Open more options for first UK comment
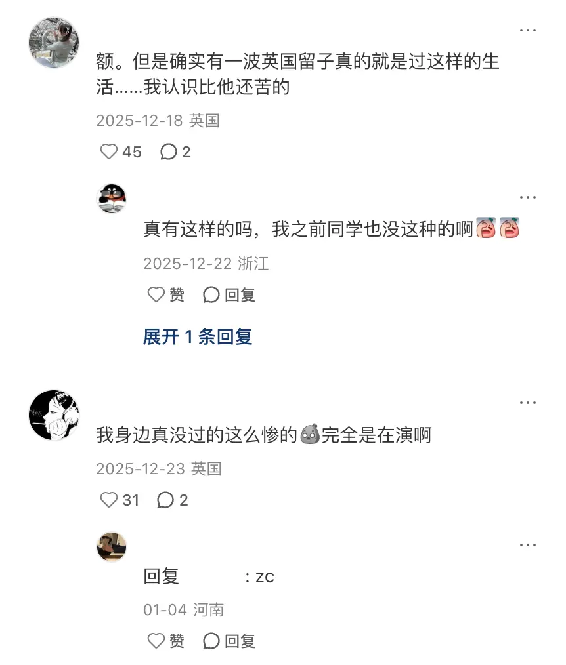The image size is (566, 665). pos(528,30)
